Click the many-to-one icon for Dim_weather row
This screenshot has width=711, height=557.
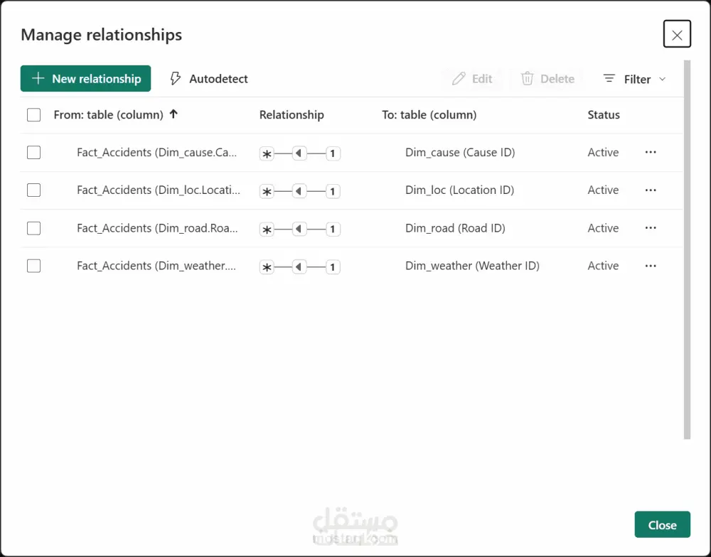300,266
